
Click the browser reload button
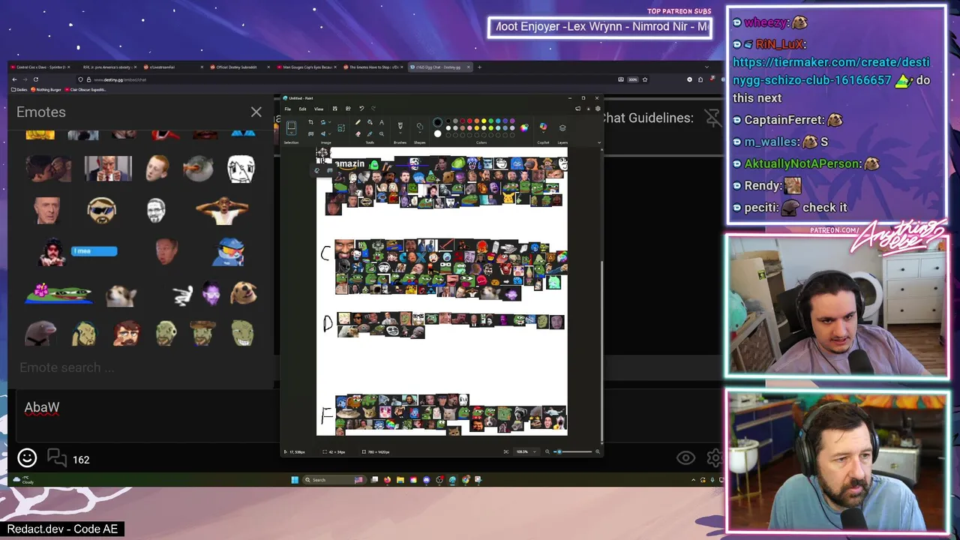point(35,79)
